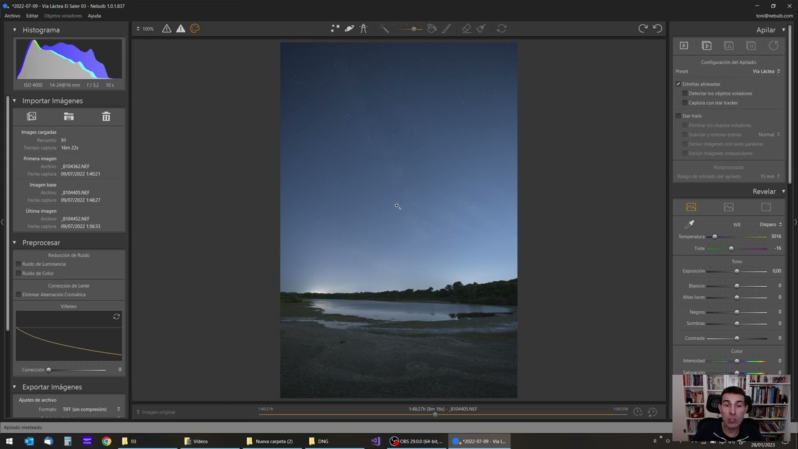Delete loaded images with trash icon

(x=106, y=117)
